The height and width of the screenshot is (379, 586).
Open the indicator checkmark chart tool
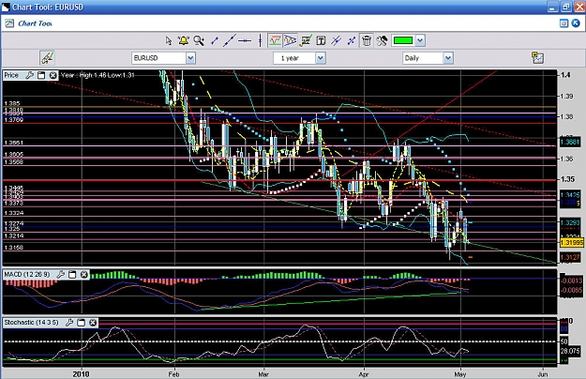306,40
